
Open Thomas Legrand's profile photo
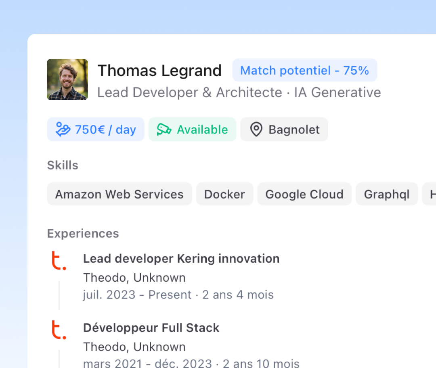tap(67, 79)
